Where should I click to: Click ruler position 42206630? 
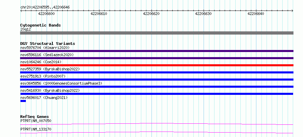[204, 14]
